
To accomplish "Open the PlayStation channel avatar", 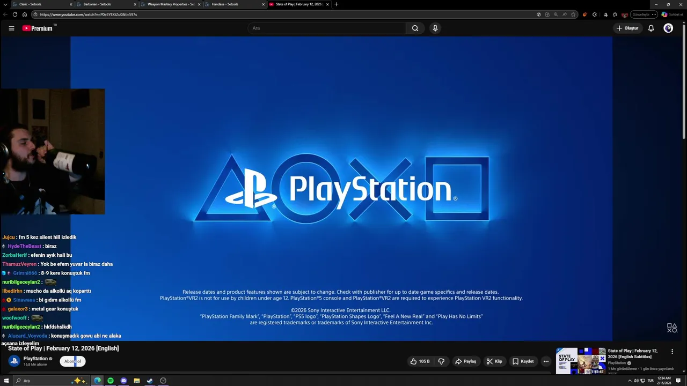I will point(14,361).
